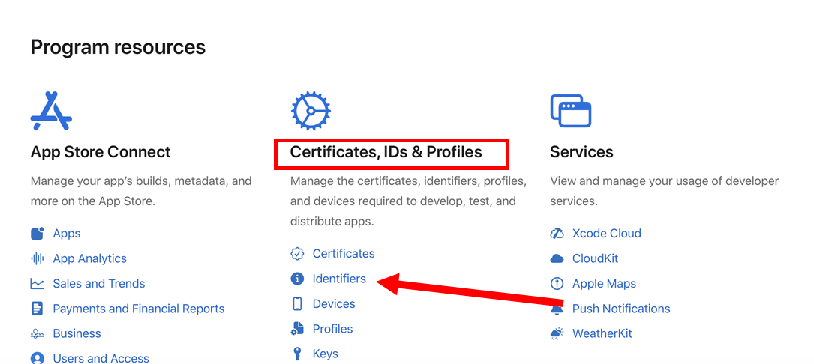Click the Identifiers info circle icon
814x364 pixels.
[297, 279]
